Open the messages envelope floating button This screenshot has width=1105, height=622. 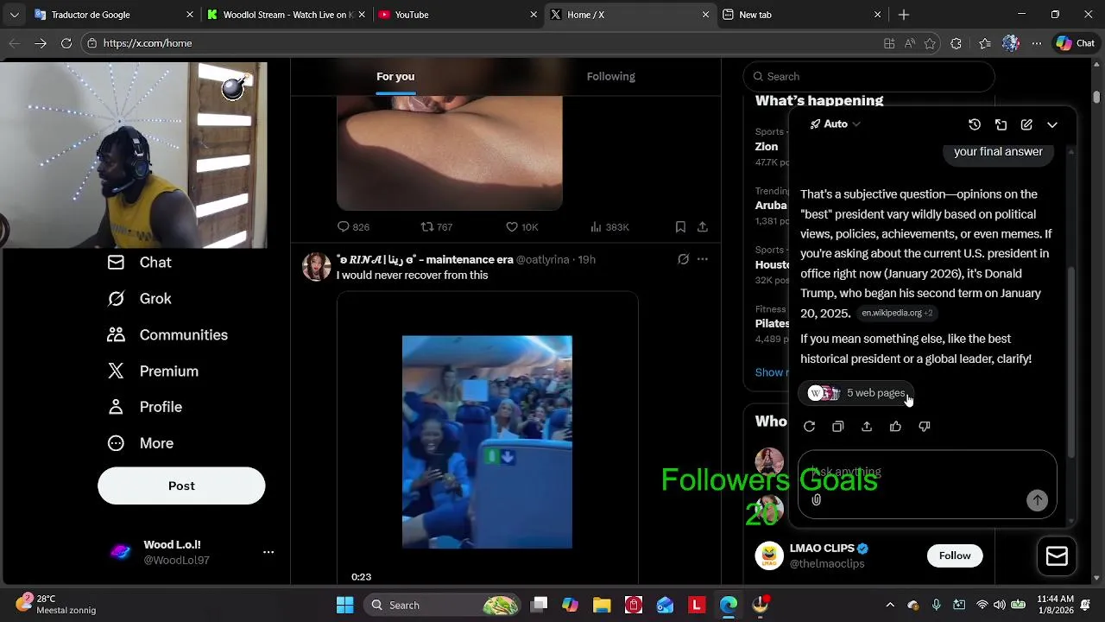(1057, 556)
